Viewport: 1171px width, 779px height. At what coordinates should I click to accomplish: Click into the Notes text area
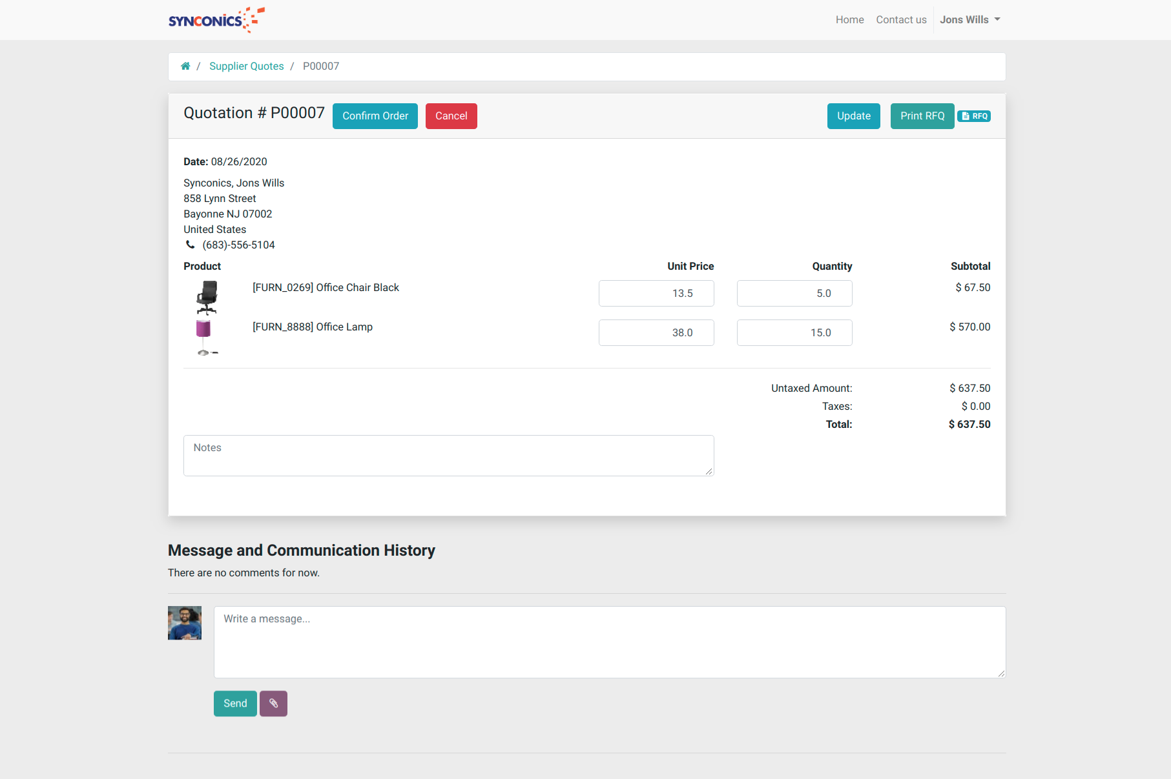[x=448, y=456]
